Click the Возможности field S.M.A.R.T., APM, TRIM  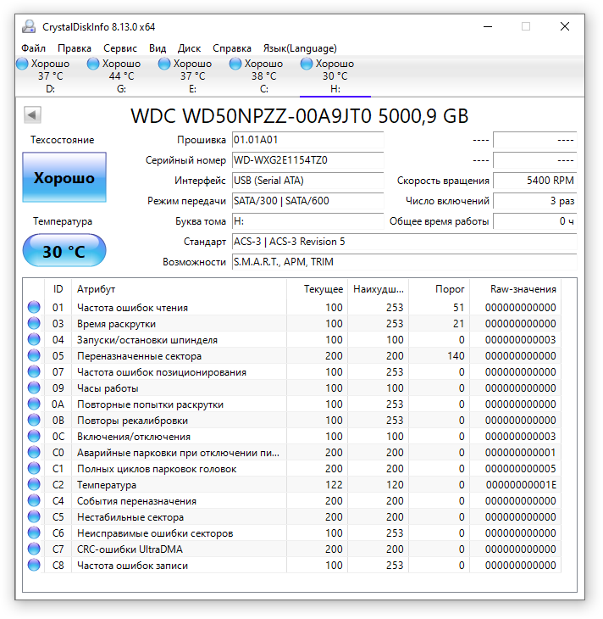pyautogui.click(x=404, y=262)
